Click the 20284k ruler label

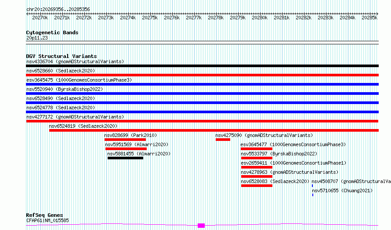tap(348, 18)
